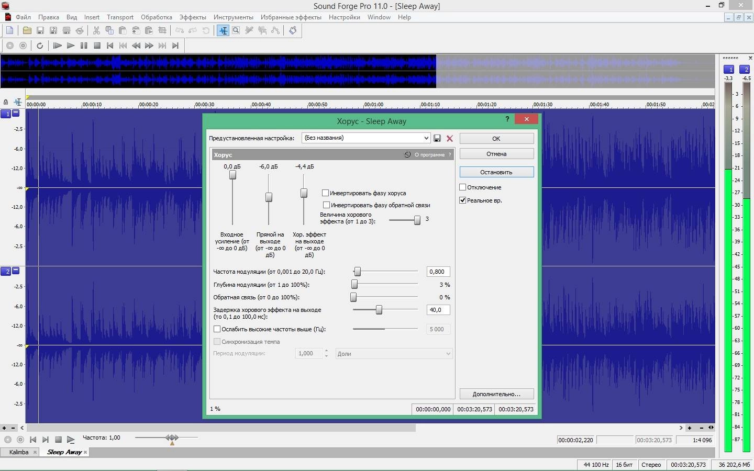The width and height of the screenshot is (754, 471).
Task: Click OK in the Хорус dialog
Action: [496, 138]
